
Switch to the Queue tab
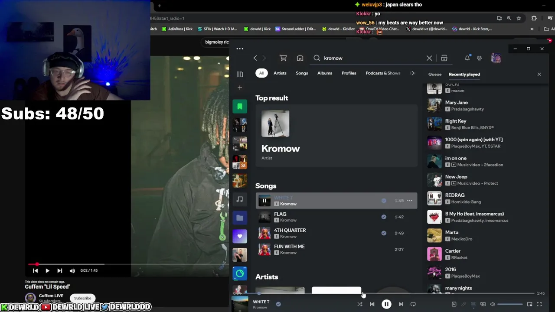tap(435, 74)
